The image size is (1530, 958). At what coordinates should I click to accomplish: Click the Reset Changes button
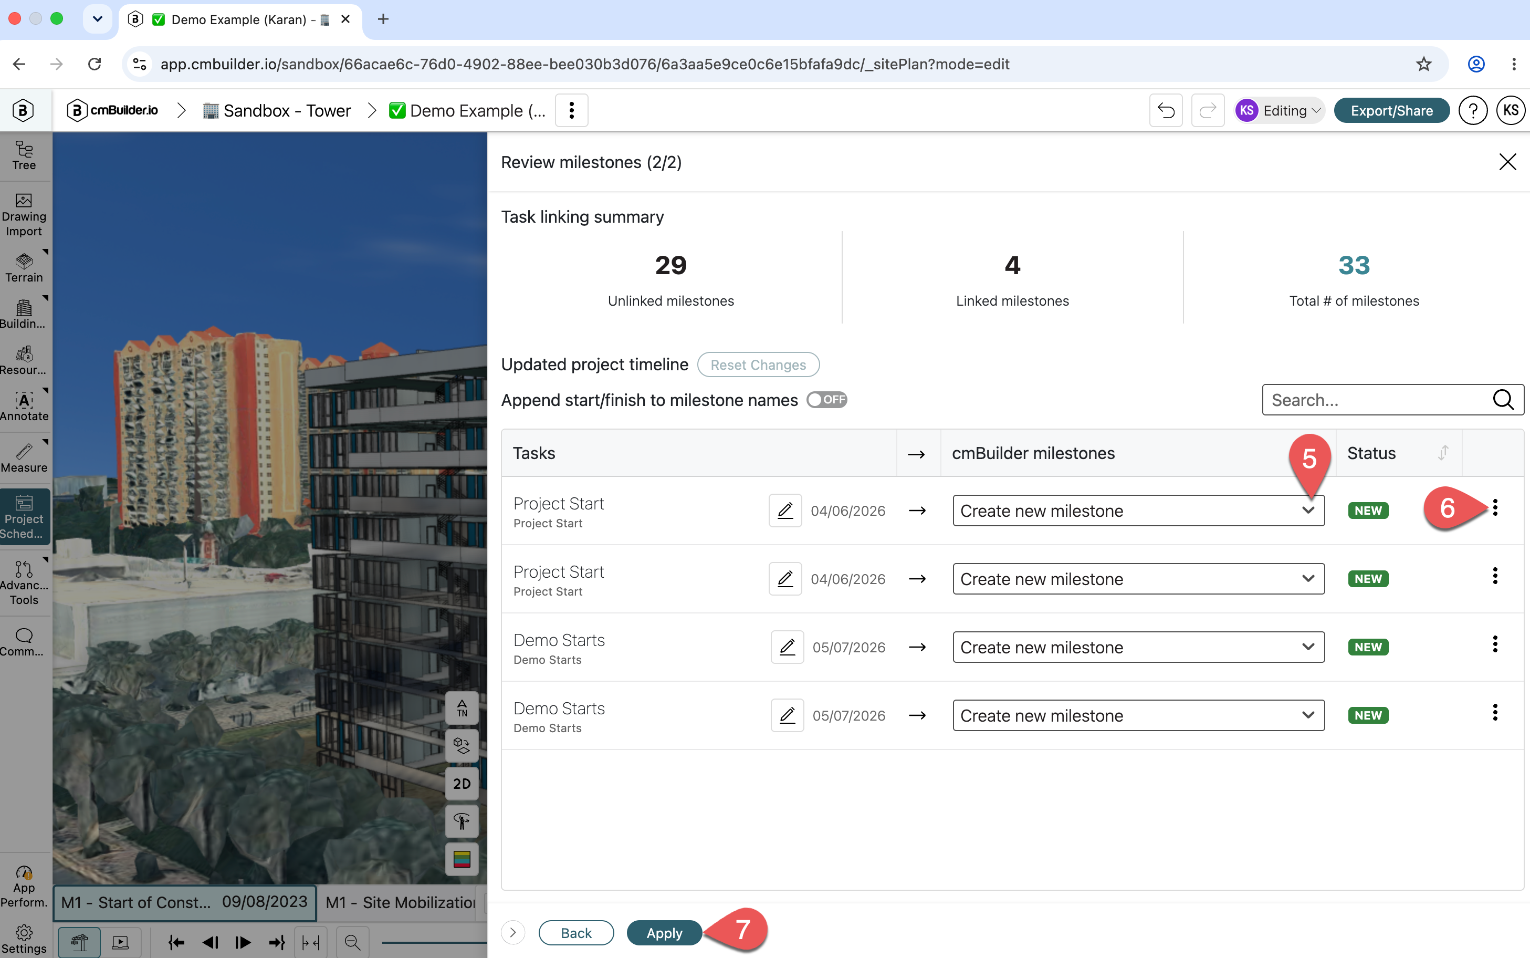tap(758, 365)
